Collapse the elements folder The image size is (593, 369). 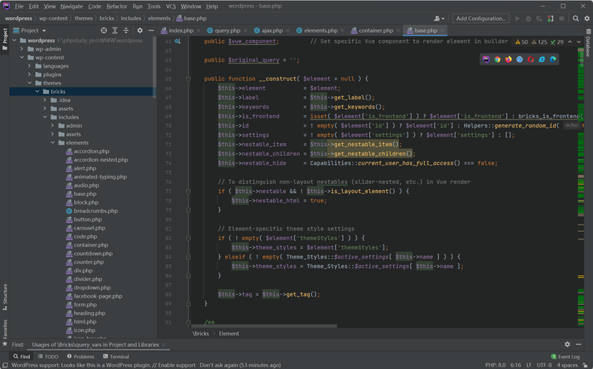point(53,142)
